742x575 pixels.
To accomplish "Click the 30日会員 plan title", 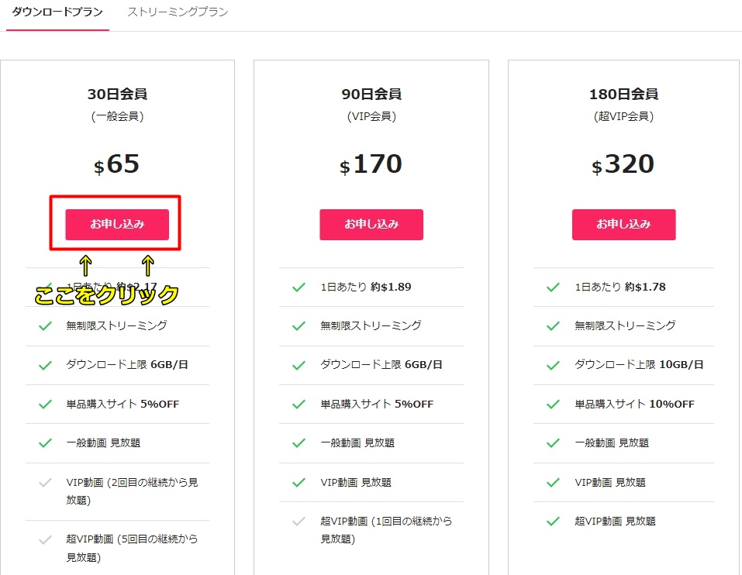I will click(117, 95).
